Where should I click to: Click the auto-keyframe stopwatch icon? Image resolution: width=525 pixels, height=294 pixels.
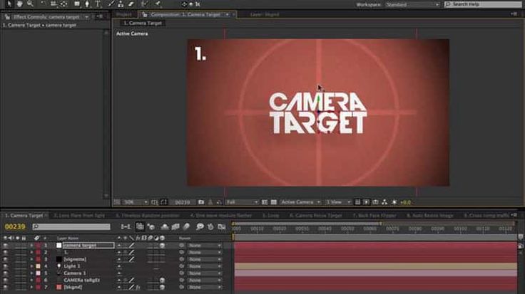tap(210, 227)
